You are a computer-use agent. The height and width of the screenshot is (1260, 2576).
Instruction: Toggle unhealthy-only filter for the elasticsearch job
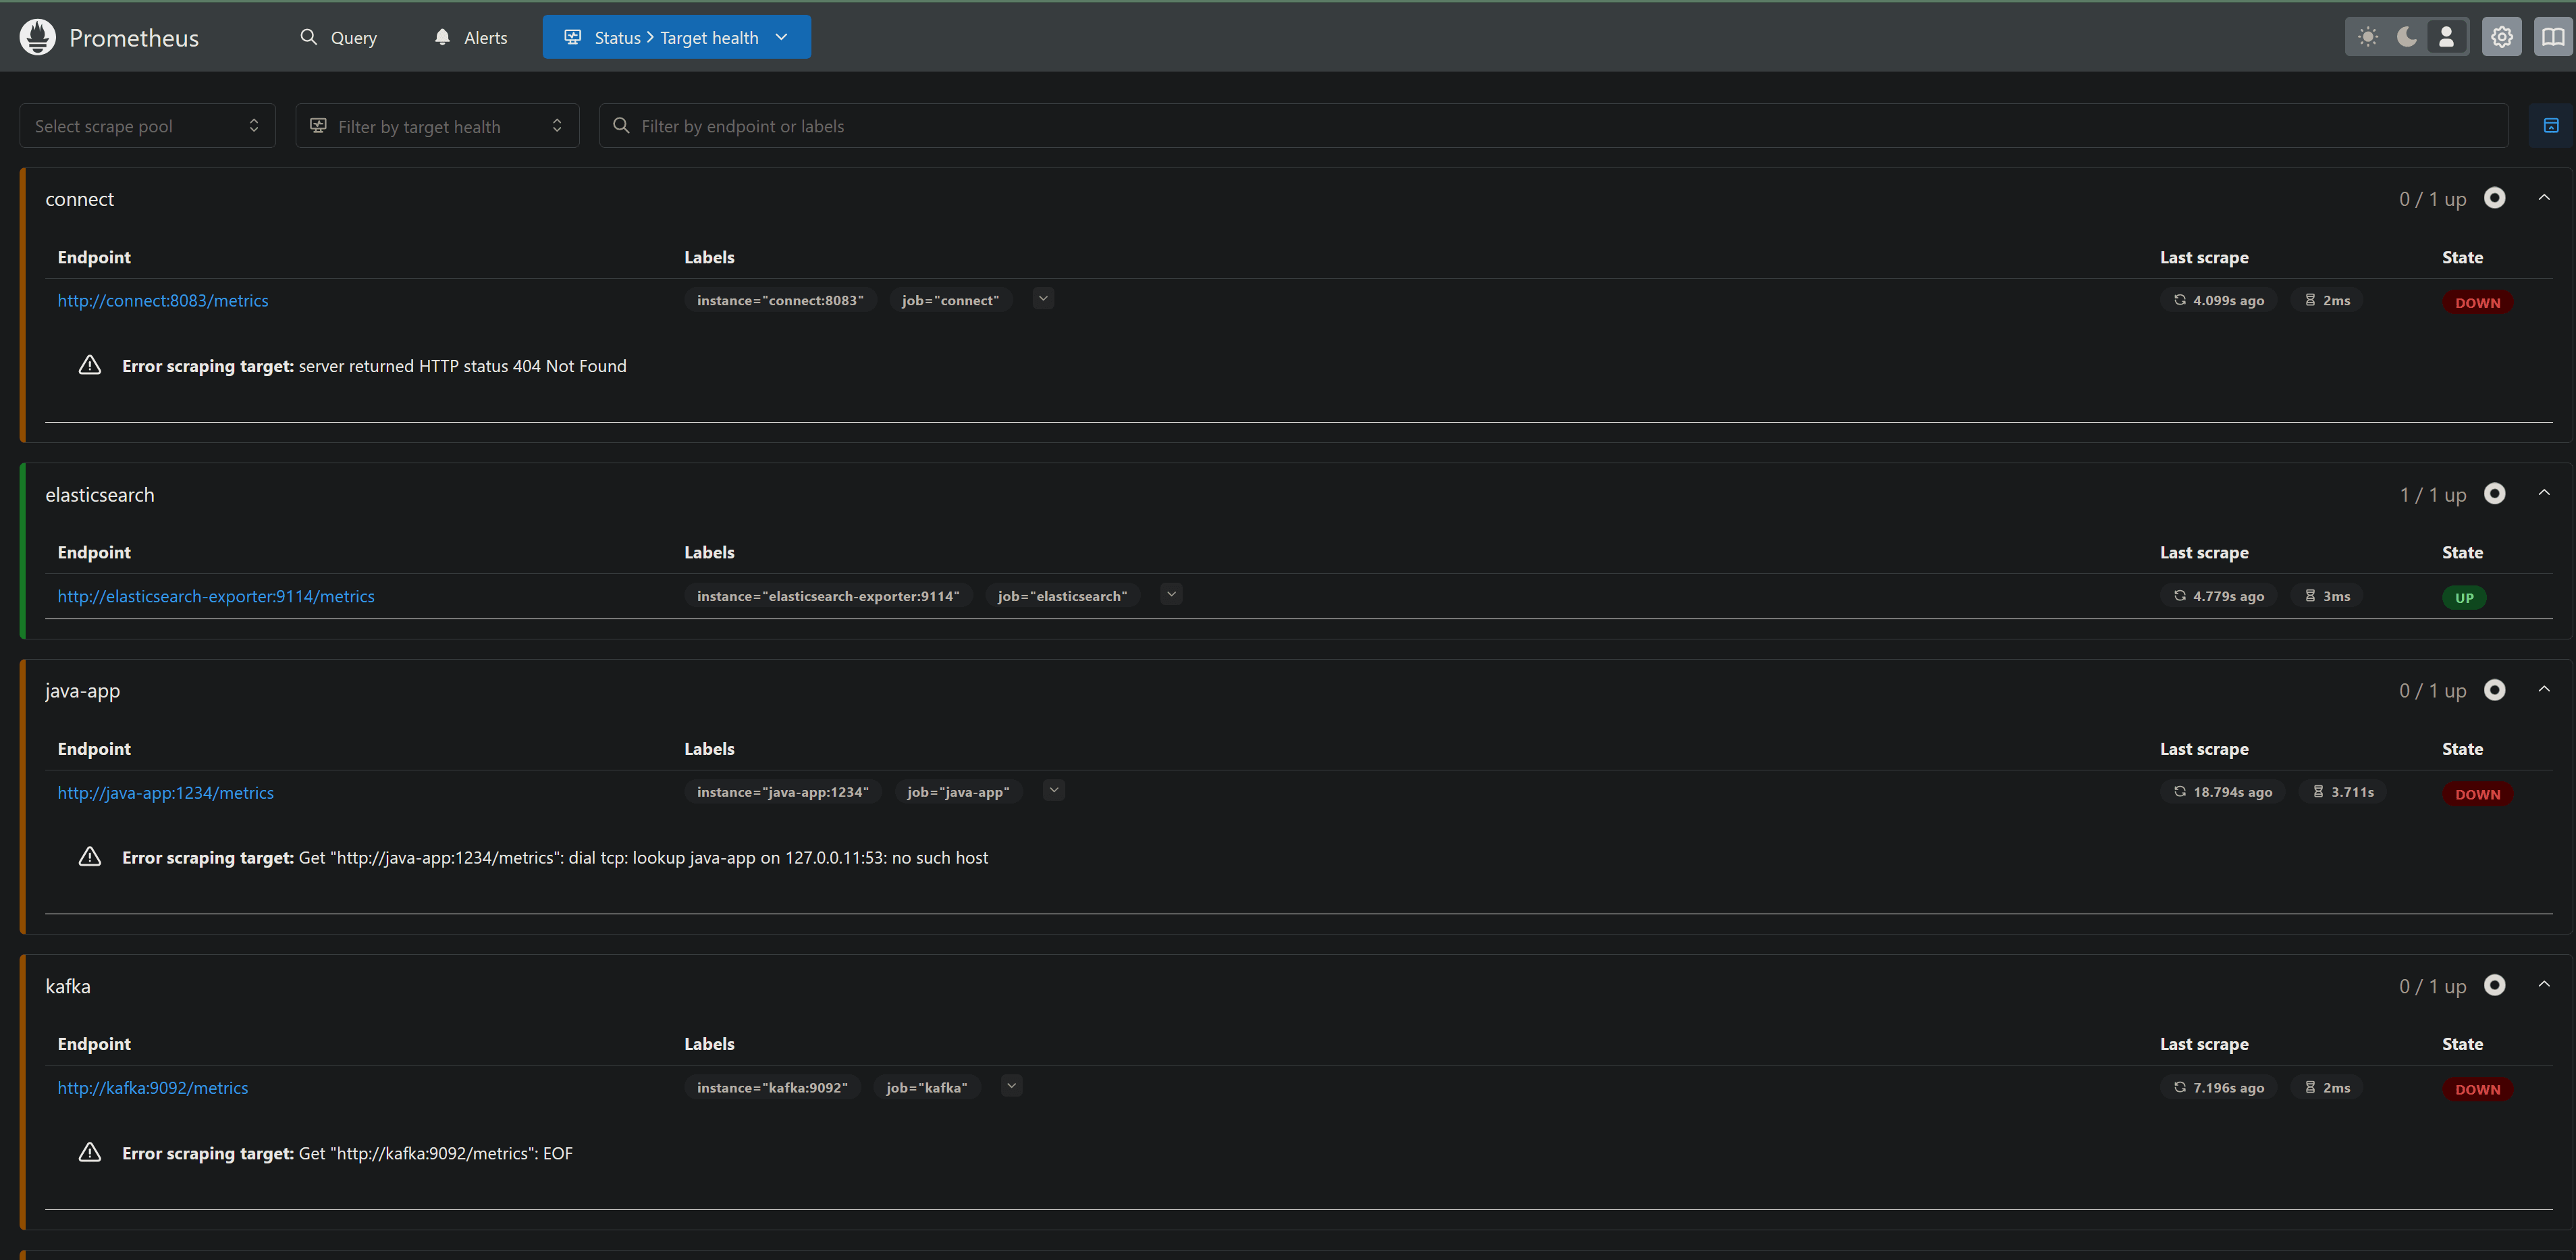tap(2495, 493)
